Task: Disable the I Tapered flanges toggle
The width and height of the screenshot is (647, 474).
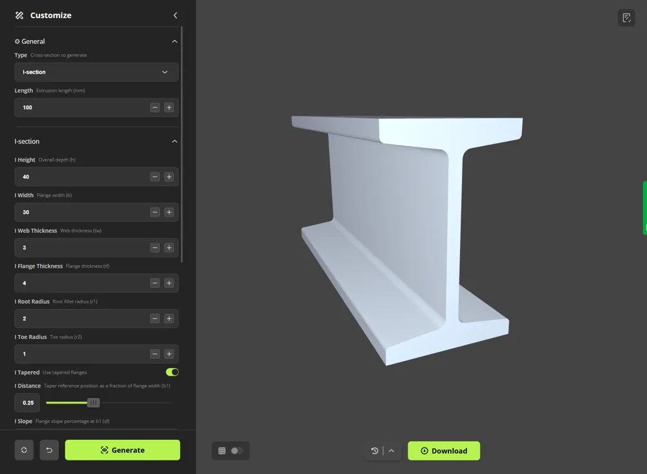Action: click(x=171, y=372)
